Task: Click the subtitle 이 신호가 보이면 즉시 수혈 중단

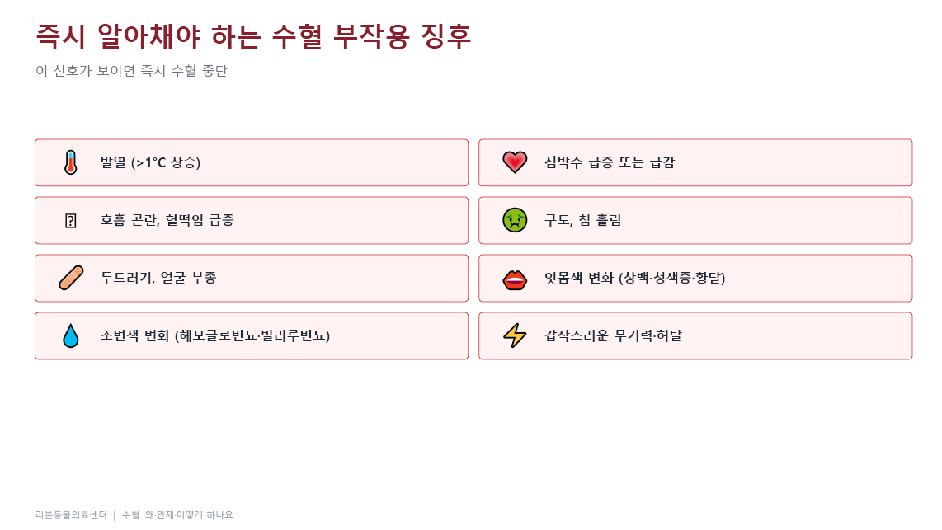Action: [x=132, y=71]
